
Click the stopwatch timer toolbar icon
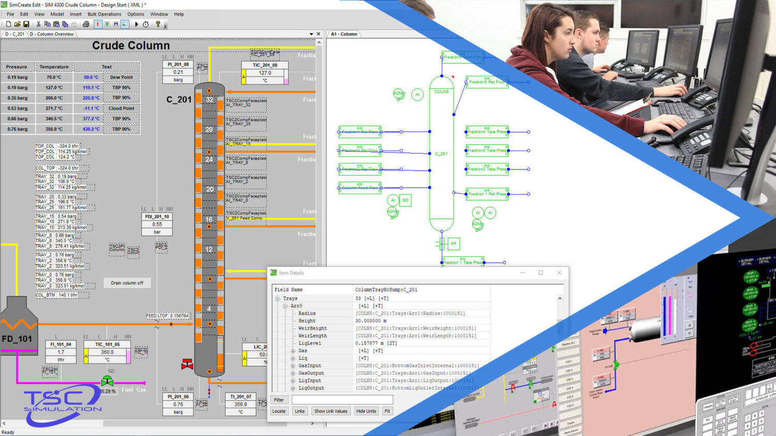pyautogui.click(x=146, y=24)
